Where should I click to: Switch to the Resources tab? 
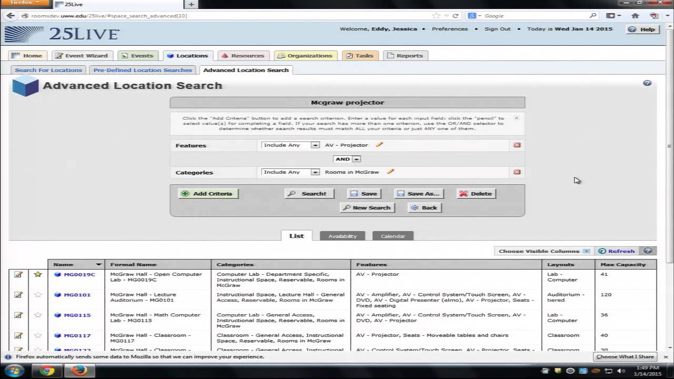(242, 55)
